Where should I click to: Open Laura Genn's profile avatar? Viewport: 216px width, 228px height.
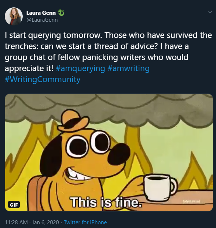point(14,16)
